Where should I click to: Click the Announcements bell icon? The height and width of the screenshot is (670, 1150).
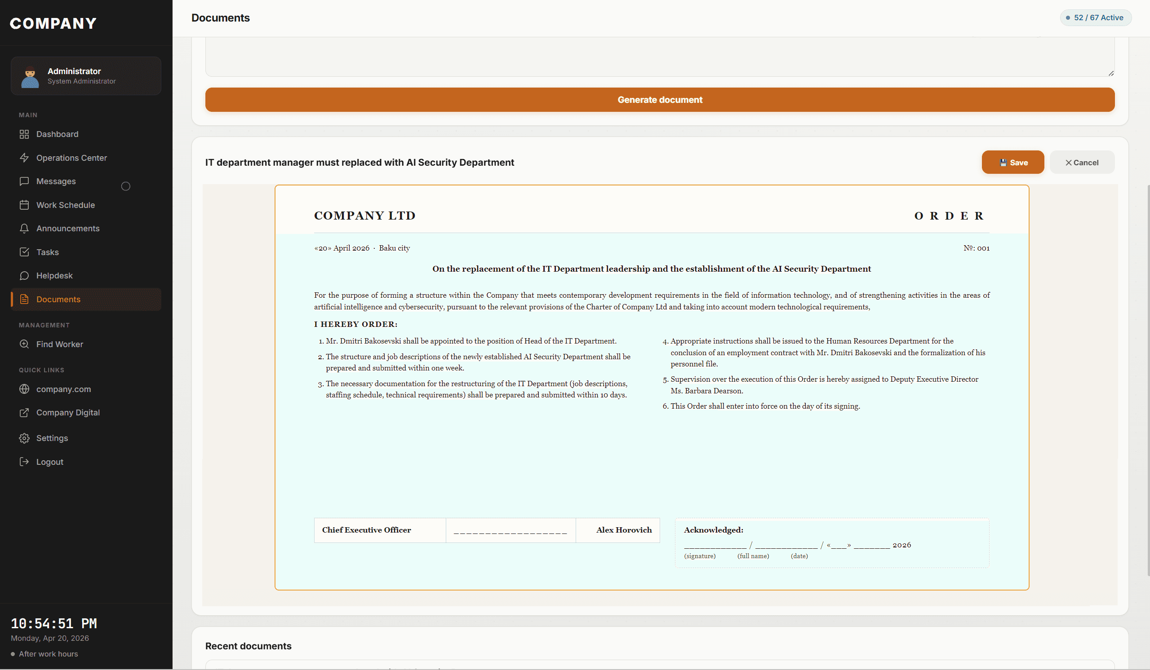(25, 228)
